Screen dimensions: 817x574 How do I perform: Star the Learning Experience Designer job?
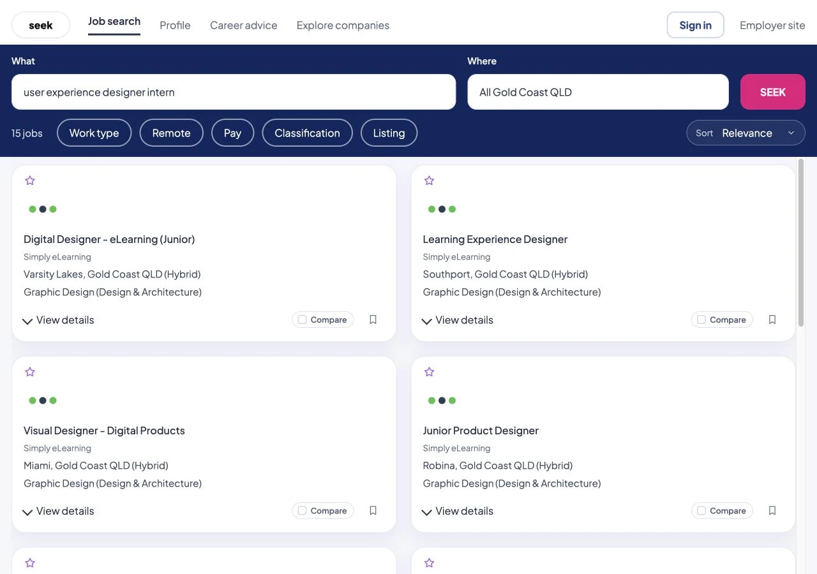coord(429,180)
